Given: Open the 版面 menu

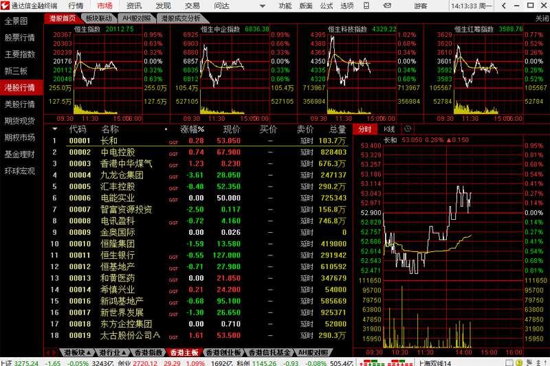Looking at the screenshot, I should (305, 5).
